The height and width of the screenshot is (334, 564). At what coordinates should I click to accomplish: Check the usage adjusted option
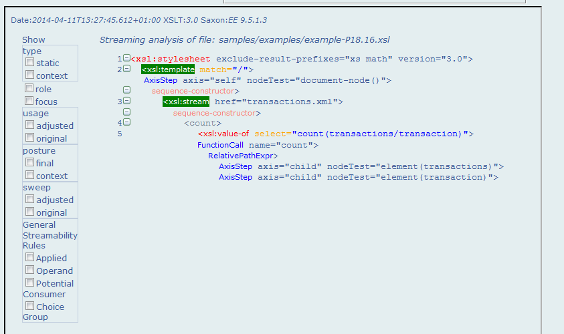(x=30, y=125)
